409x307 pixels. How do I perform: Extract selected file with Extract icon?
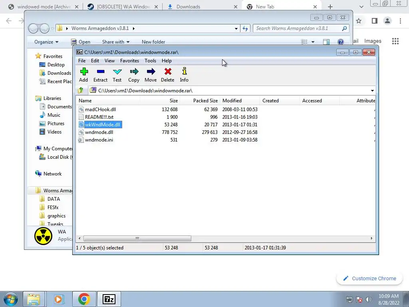click(x=100, y=75)
